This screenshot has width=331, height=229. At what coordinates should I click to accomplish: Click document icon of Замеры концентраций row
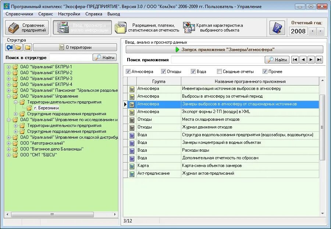point(132,143)
